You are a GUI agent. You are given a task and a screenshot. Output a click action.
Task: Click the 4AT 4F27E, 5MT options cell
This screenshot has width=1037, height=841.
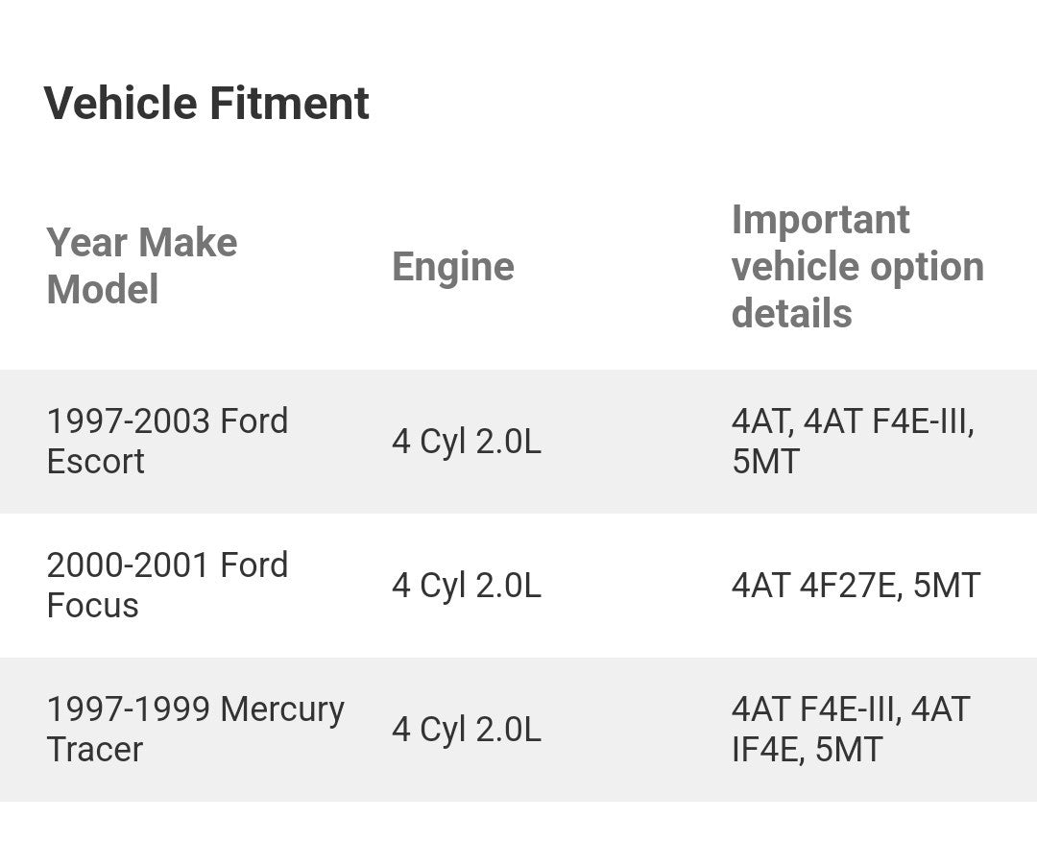click(x=856, y=585)
